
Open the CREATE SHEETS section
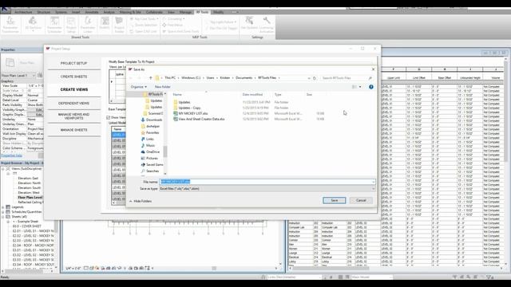(73, 77)
